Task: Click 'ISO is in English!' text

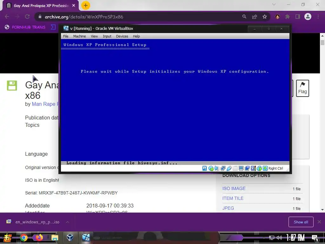Action: pos(42,180)
